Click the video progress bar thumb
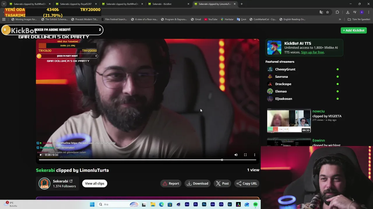373x209 pixels. click(x=222, y=160)
